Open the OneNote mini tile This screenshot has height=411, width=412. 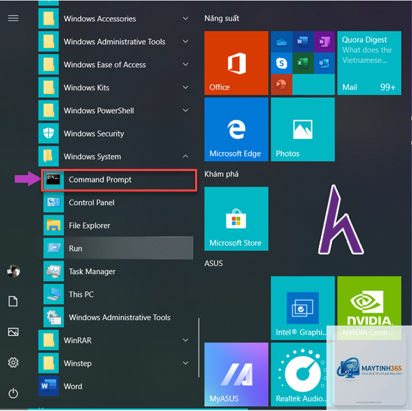[324, 42]
